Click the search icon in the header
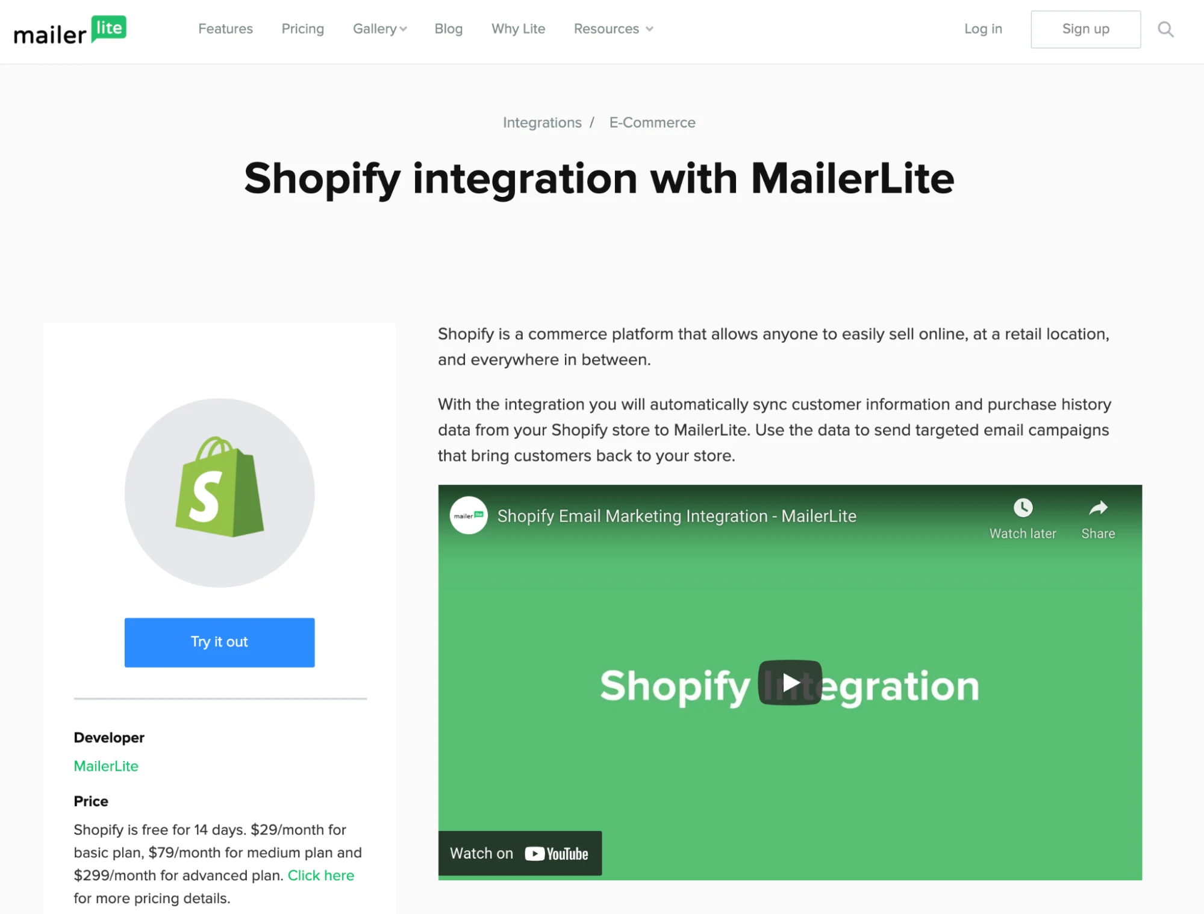This screenshot has width=1204, height=914. [x=1165, y=29]
